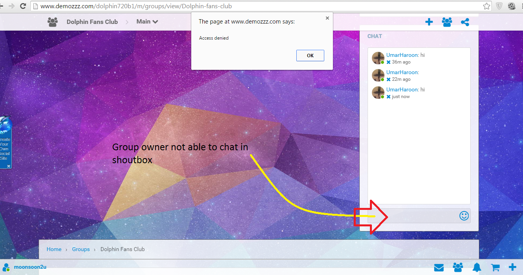Viewport: 523px width, 275px height.
Task: Click OK in the Access denied dialog
Action: (x=310, y=55)
